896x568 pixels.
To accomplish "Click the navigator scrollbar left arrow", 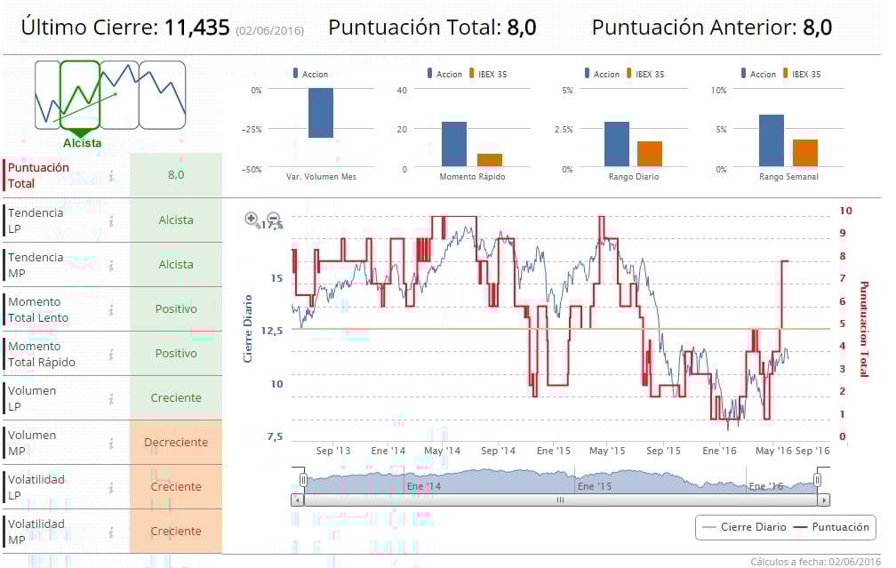I will pyautogui.click(x=297, y=500).
